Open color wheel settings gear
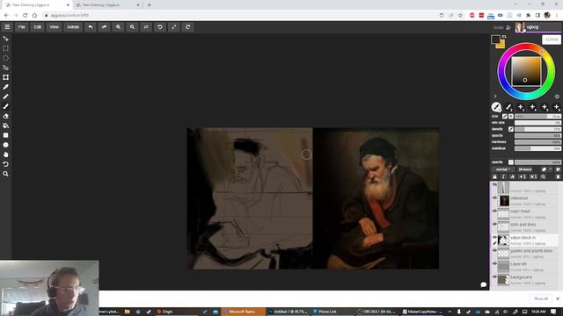 557,97
